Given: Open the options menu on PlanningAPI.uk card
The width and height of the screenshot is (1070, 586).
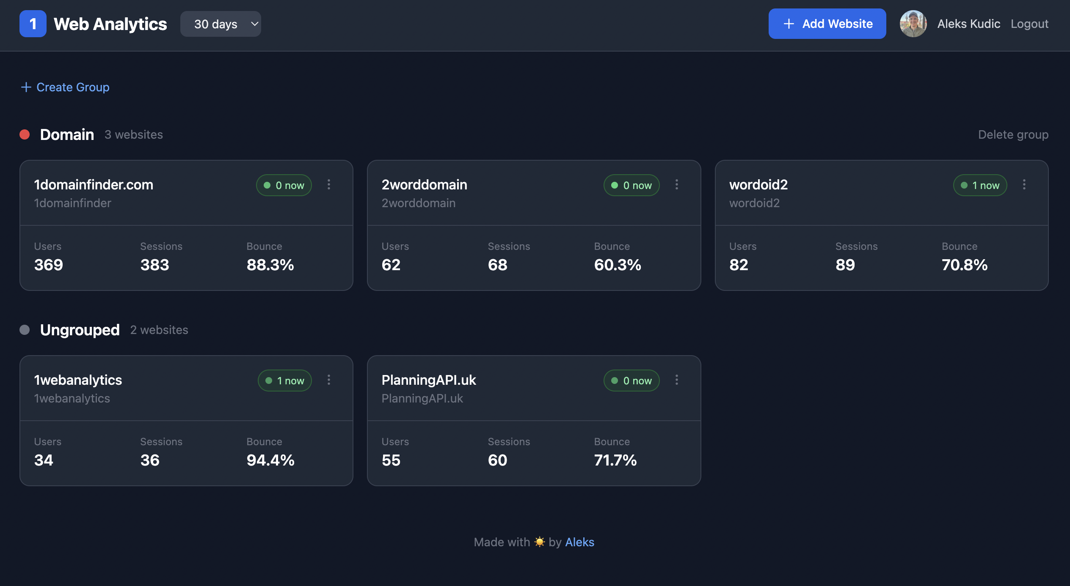Looking at the screenshot, I should coord(676,380).
